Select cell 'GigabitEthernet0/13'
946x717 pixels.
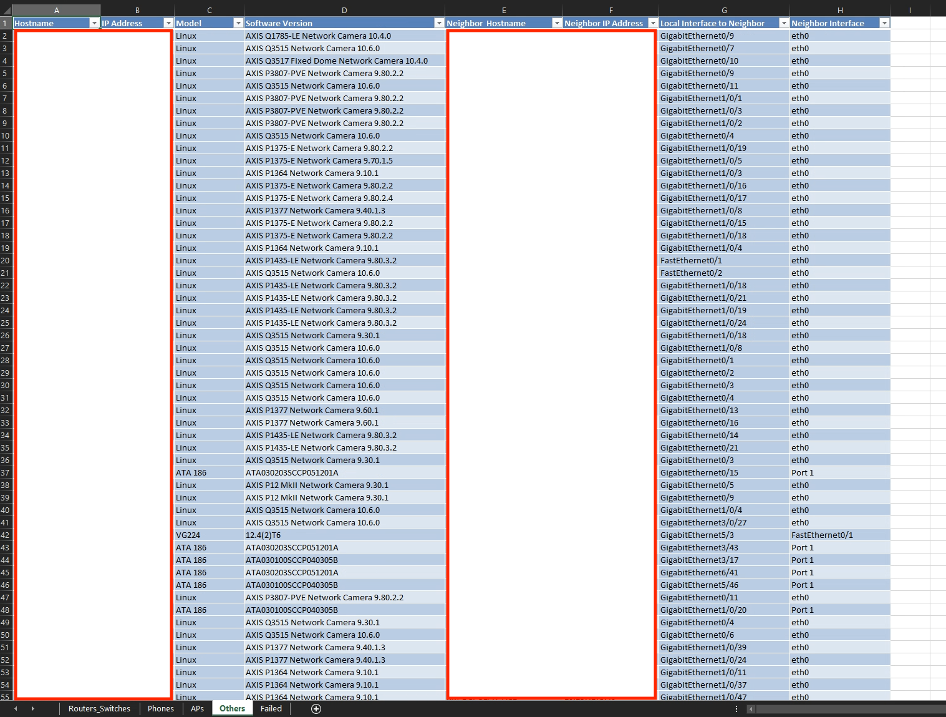(x=724, y=410)
